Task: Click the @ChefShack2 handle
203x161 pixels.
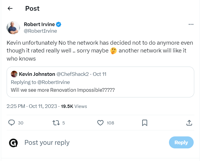Action: point(73,74)
